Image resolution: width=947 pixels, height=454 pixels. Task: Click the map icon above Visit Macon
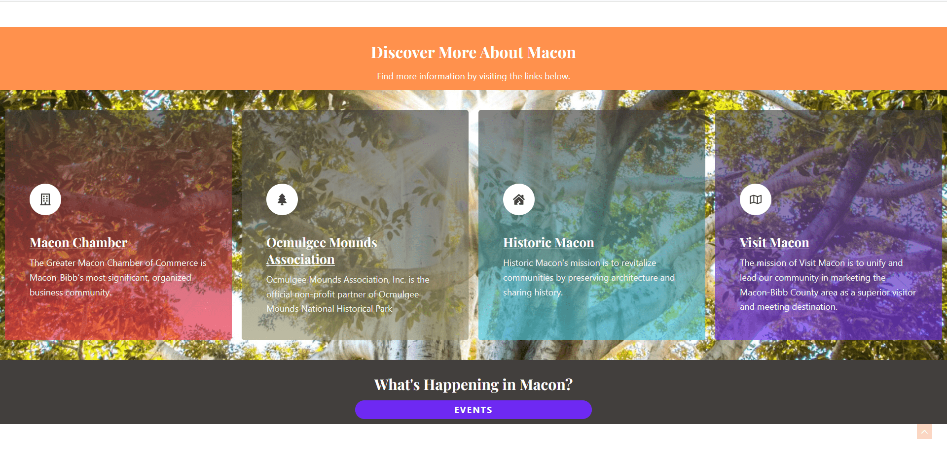point(756,199)
